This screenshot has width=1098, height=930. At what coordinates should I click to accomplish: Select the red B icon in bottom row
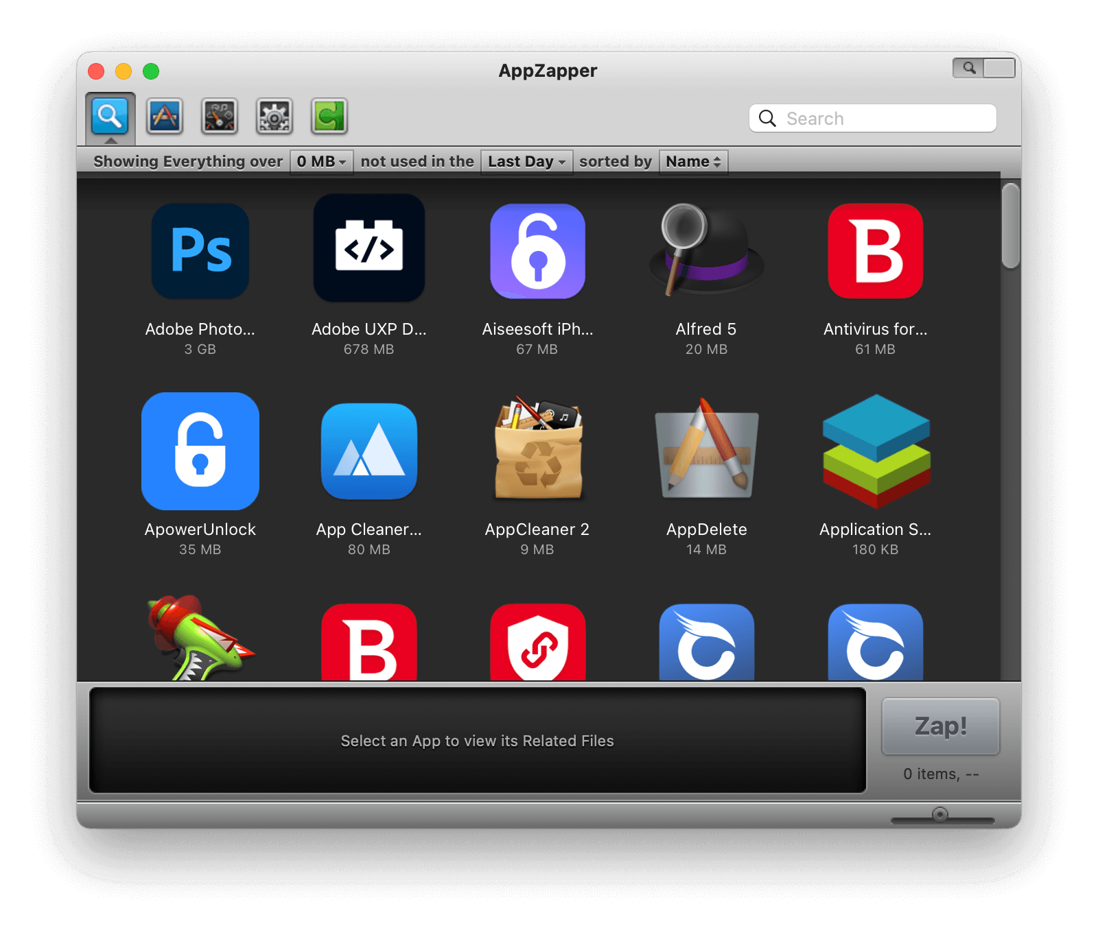click(369, 642)
